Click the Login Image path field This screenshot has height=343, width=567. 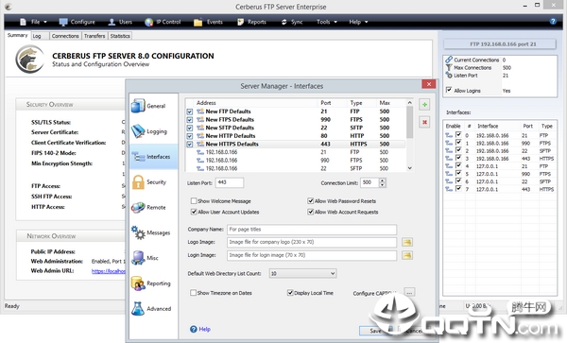click(x=312, y=255)
